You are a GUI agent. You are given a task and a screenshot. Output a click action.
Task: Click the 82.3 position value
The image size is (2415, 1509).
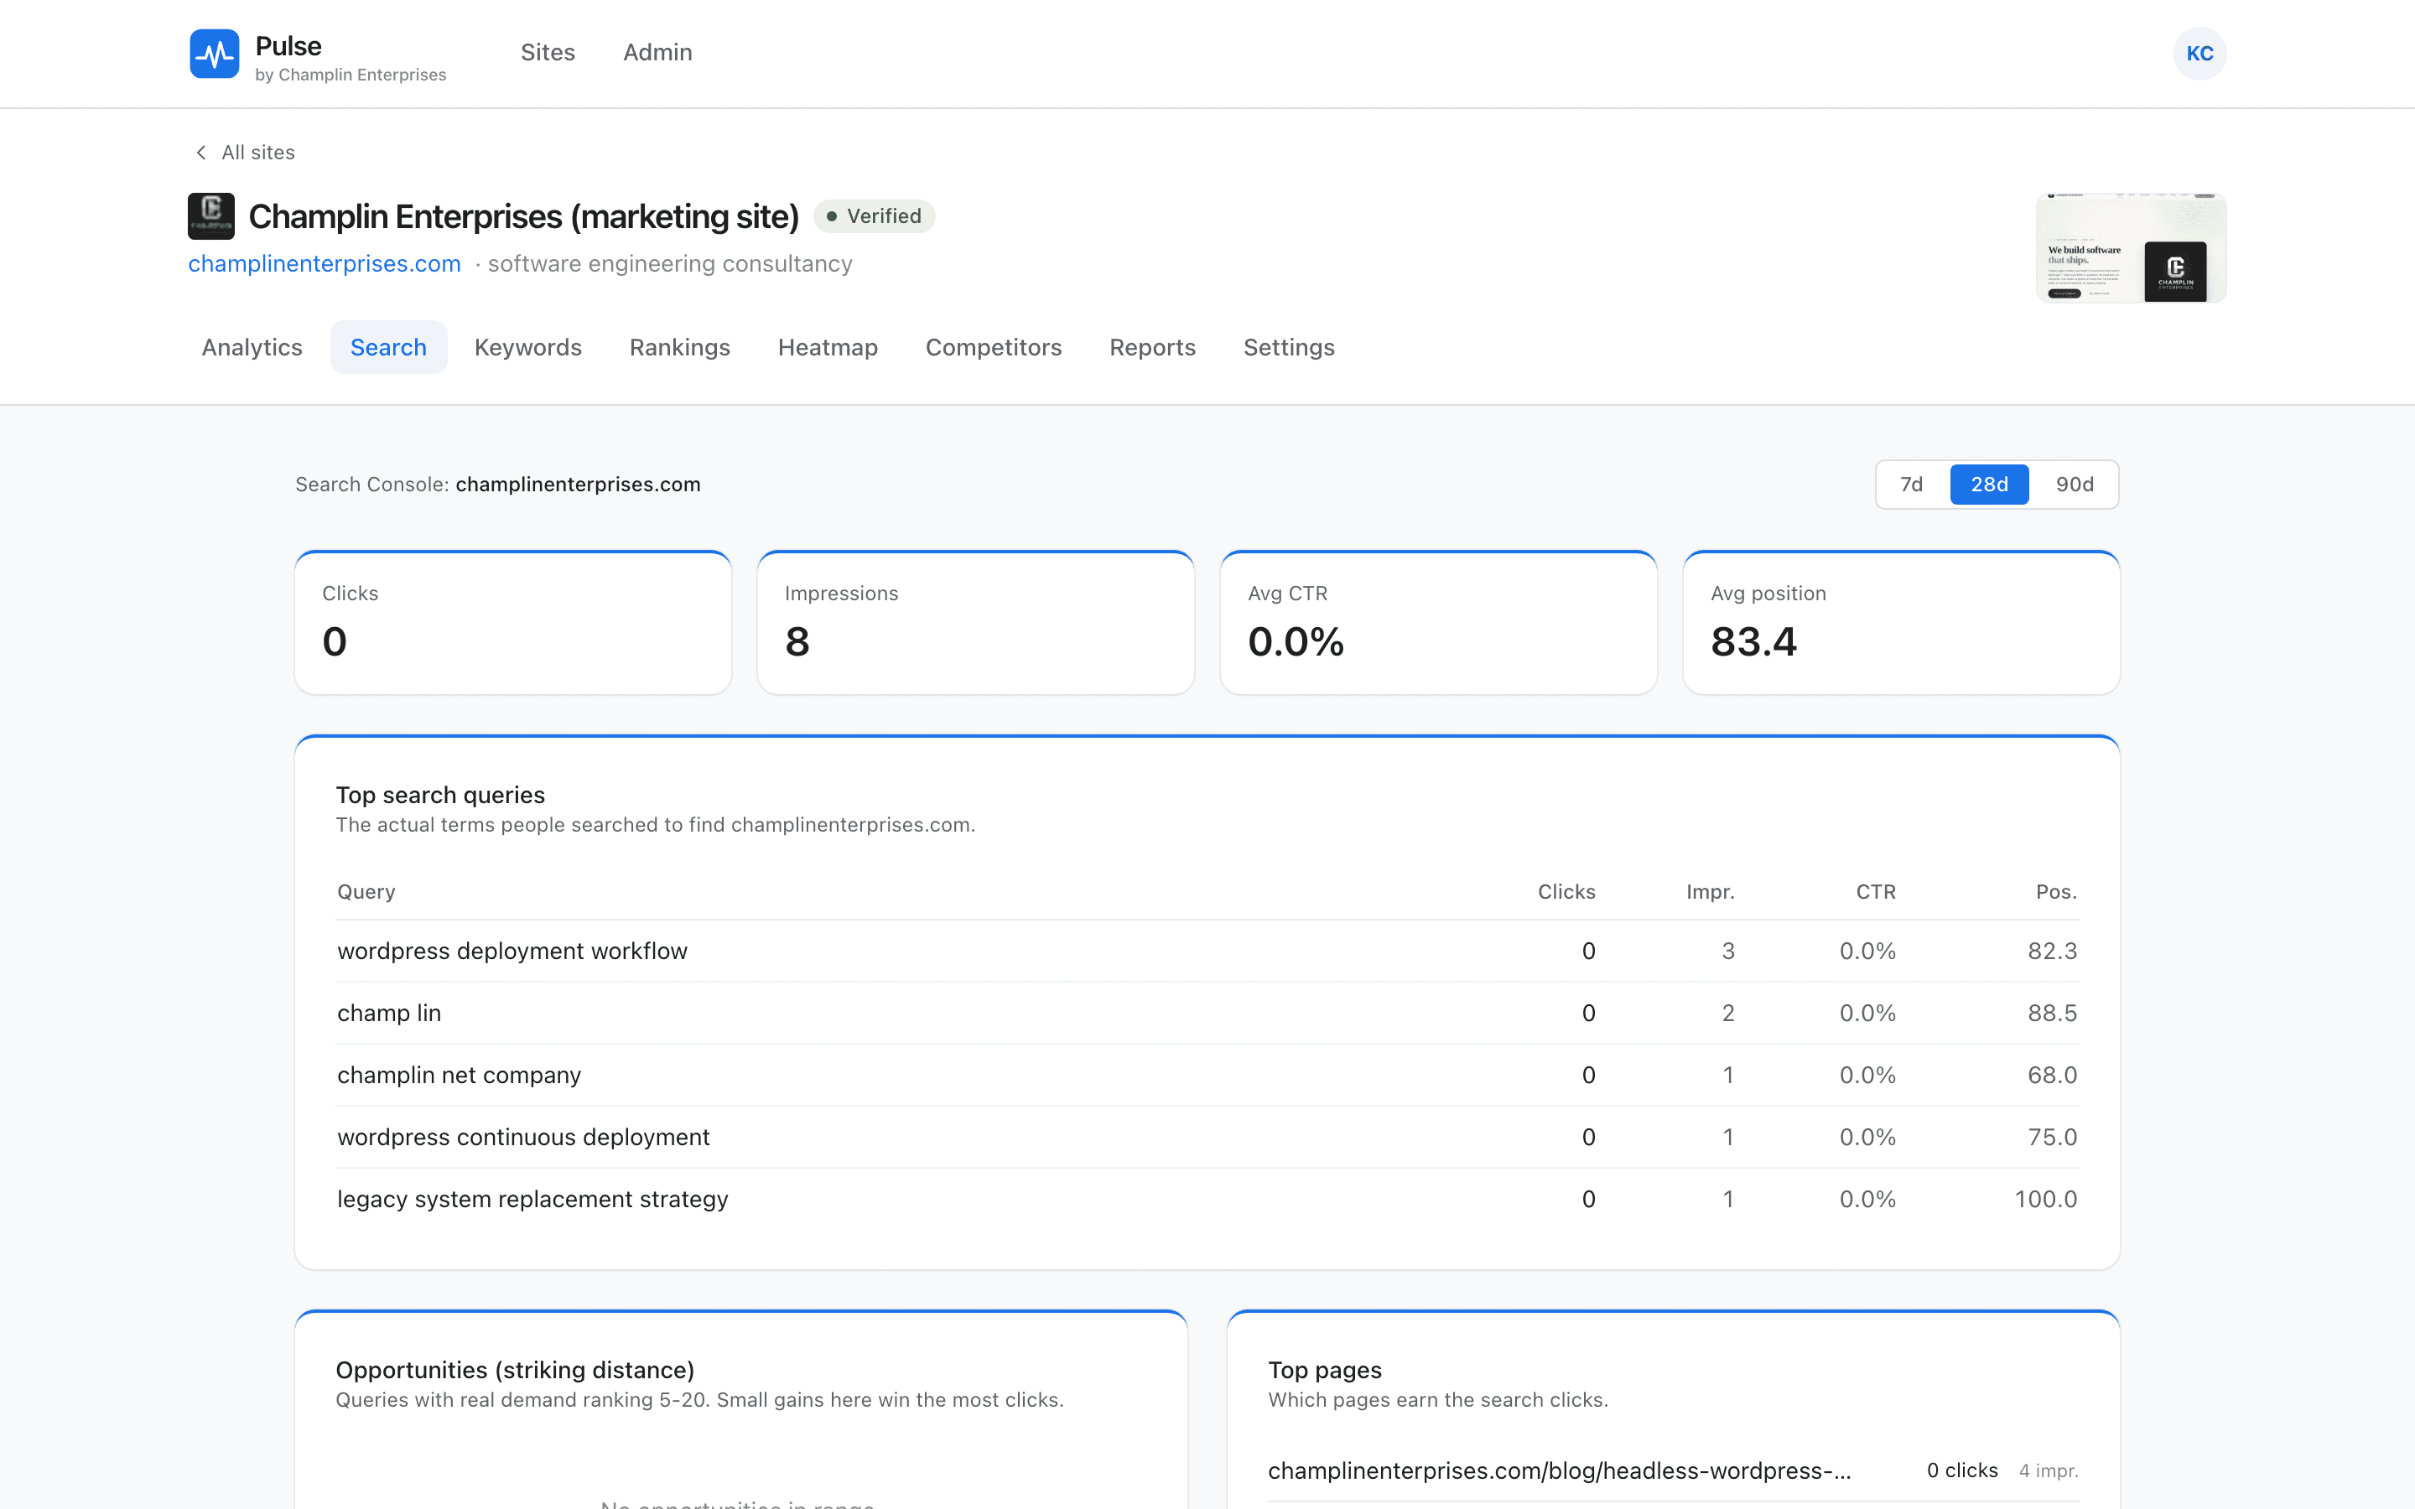2052,952
